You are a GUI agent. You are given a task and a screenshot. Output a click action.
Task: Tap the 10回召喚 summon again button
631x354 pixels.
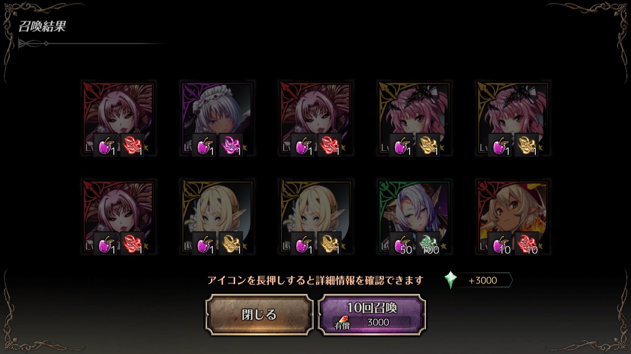tap(372, 315)
